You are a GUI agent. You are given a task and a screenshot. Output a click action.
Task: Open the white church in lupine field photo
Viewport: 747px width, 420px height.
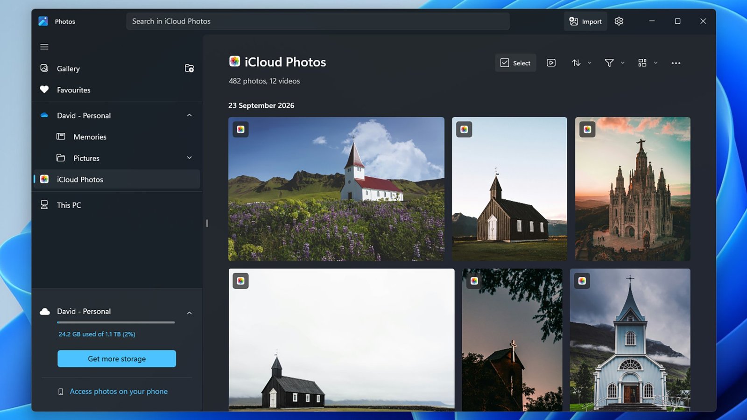click(336, 189)
